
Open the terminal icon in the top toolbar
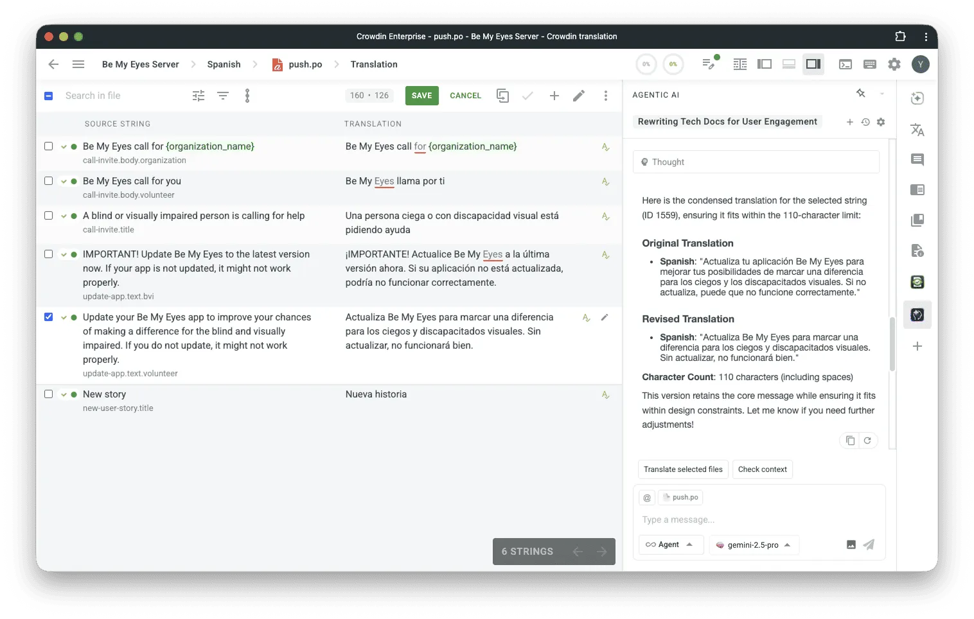(x=846, y=64)
